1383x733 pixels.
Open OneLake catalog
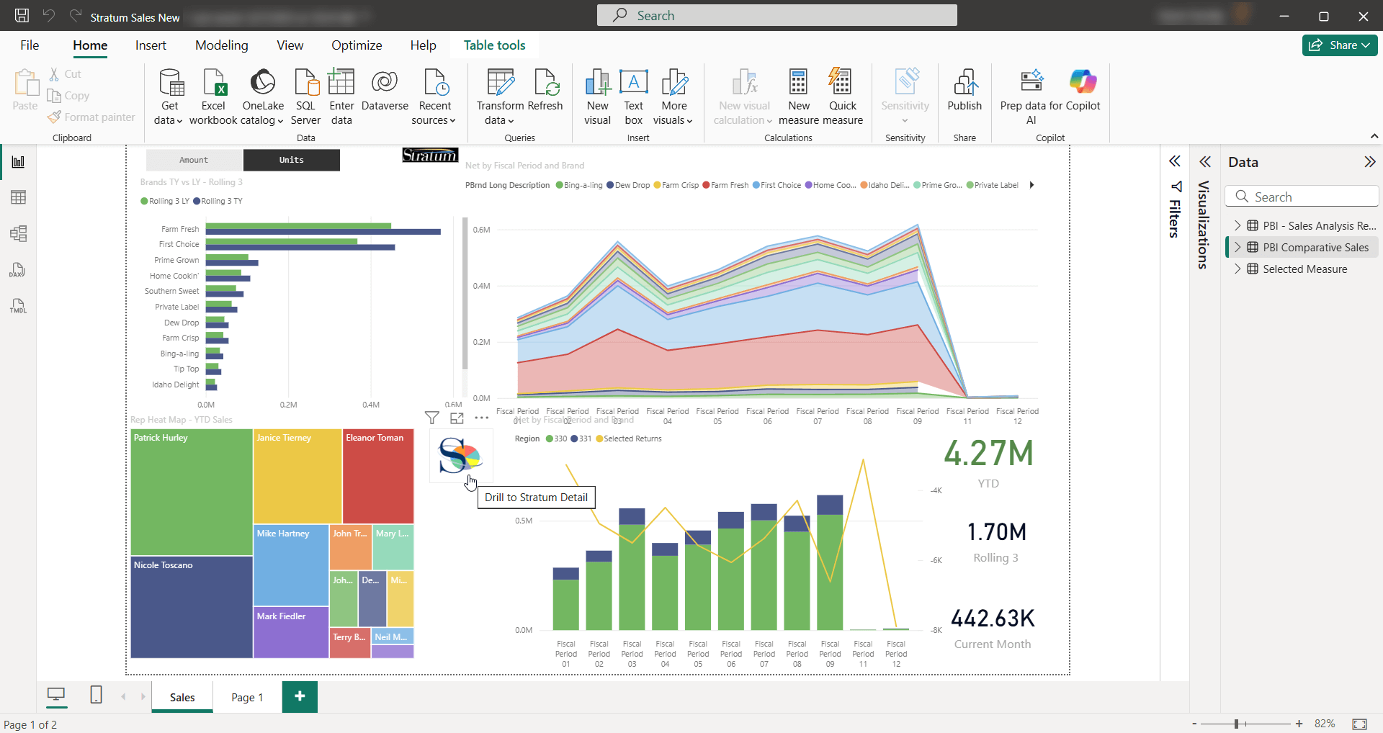(263, 97)
